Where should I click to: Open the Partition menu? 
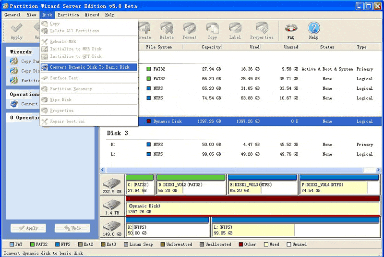point(68,15)
